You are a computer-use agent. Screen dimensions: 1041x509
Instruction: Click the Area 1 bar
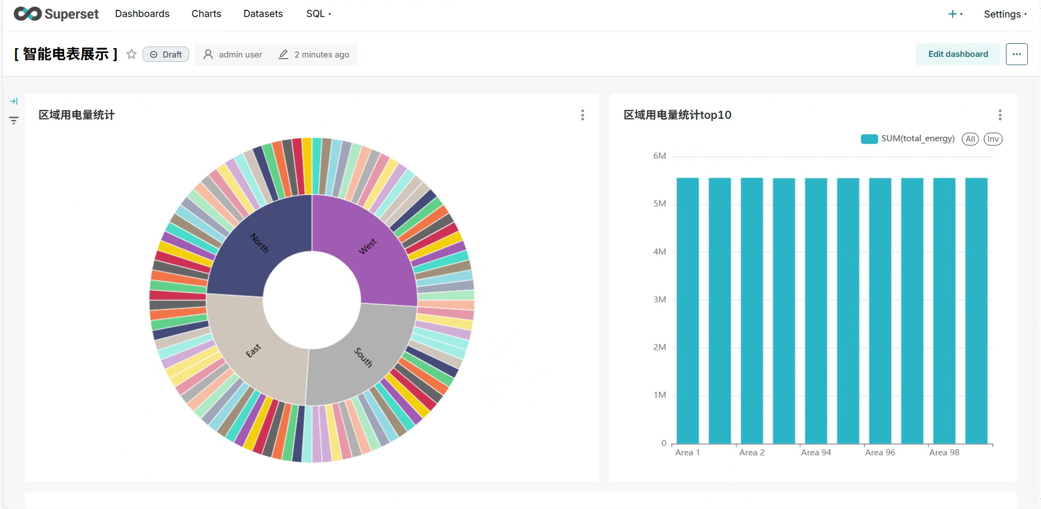tap(688, 310)
